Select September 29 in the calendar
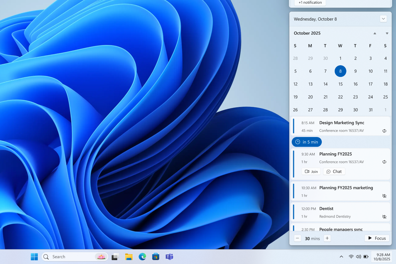This screenshot has height=264, width=396. click(310, 58)
